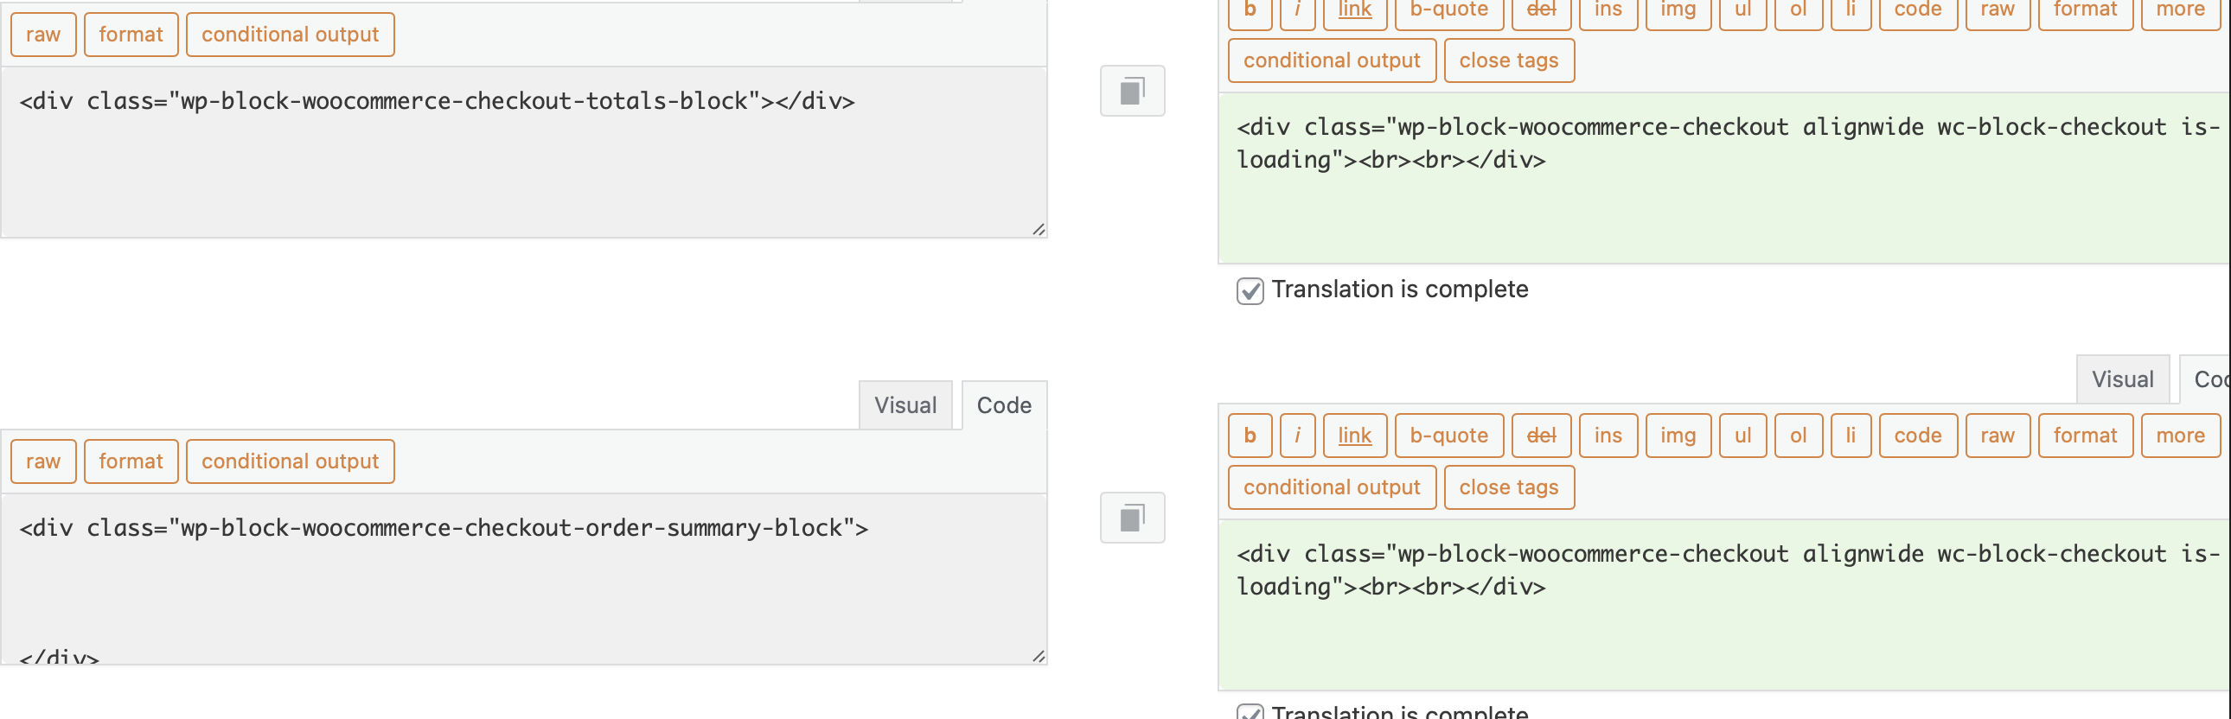2231x719 pixels.
Task: Click 'more' button in lower translation toolbar
Action: pyautogui.click(x=2180, y=436)
